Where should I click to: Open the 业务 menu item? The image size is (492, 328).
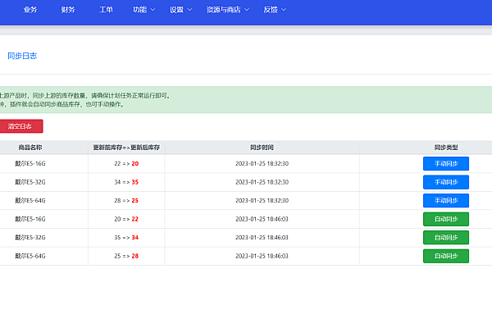click(x=30, y=10)
